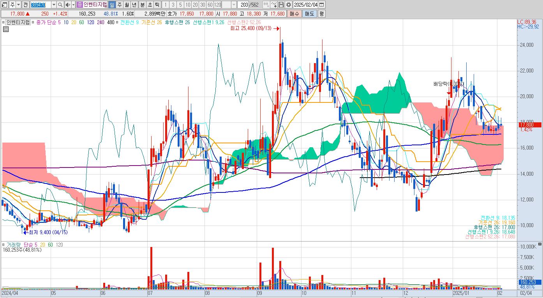Select the 60 interval button
The height and width of the screenshot is (298, 543).
pyautogui.click(x=210, y=5)
